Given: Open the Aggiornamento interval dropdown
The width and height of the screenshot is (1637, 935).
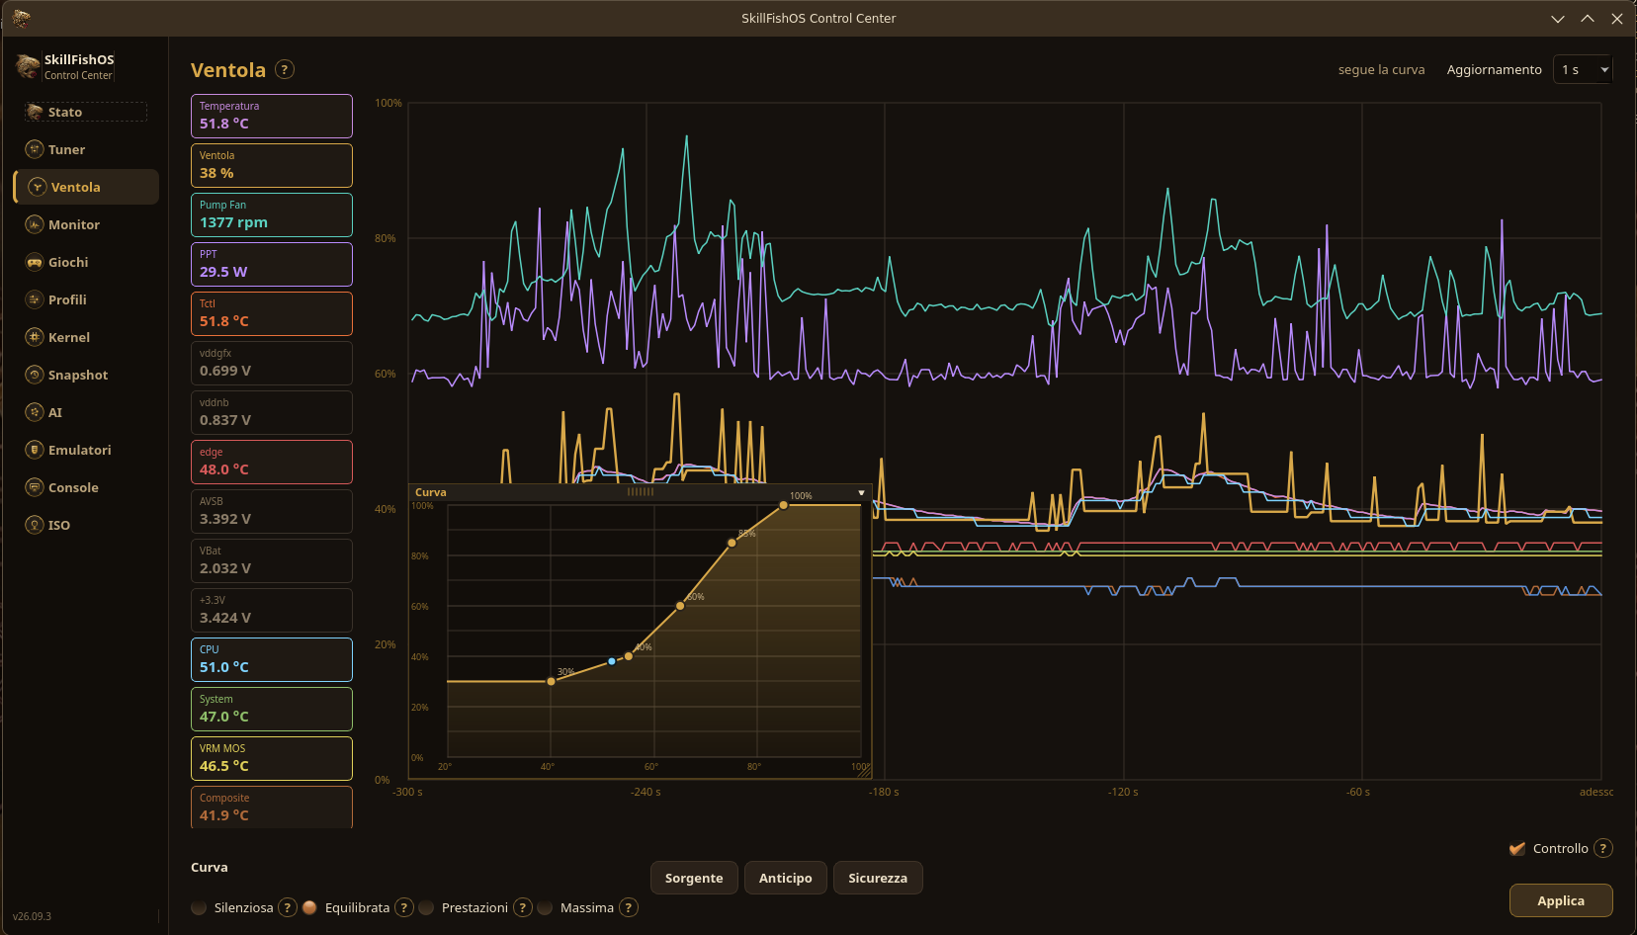Looking at the screenshot, I should 1583,69.
